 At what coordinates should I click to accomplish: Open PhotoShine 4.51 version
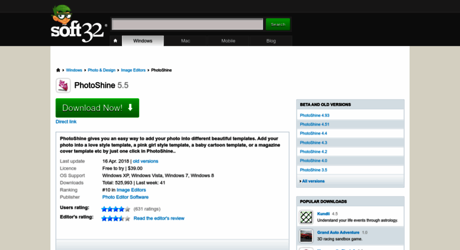(x=314, y=125)
